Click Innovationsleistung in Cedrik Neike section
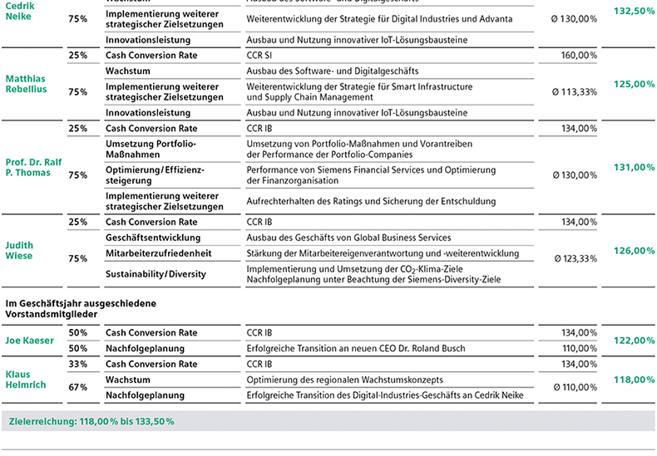Viewport: 657px width, 456px height. point(148,40)
